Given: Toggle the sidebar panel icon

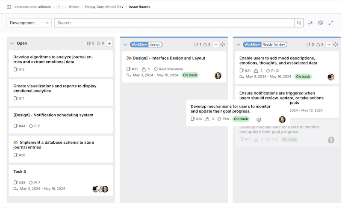Looking at the screenshot, I should 9,7.
